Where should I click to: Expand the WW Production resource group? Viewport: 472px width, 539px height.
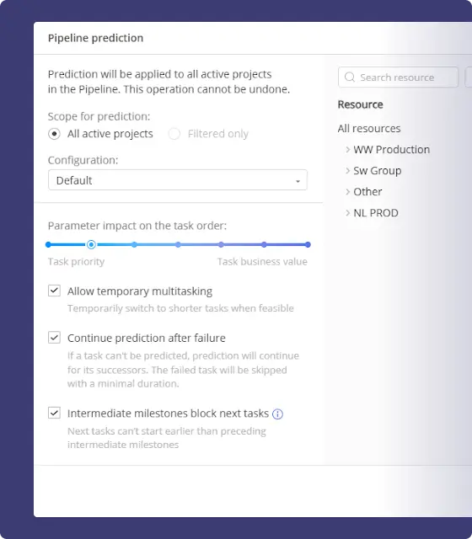coord(347,150)
